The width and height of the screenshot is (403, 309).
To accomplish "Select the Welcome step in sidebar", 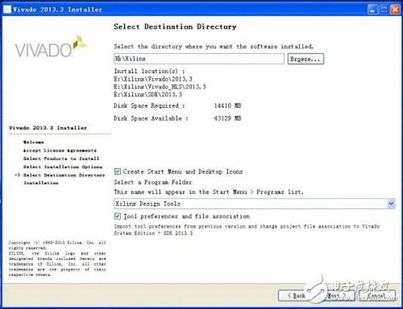I will [x=34, y=143].
